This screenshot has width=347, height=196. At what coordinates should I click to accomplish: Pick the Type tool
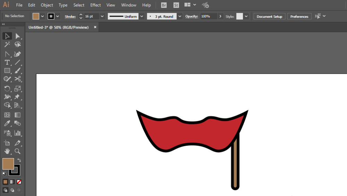(x=7, y=62)
